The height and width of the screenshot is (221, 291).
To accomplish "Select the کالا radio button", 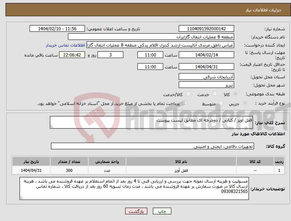I will (235, 94).
